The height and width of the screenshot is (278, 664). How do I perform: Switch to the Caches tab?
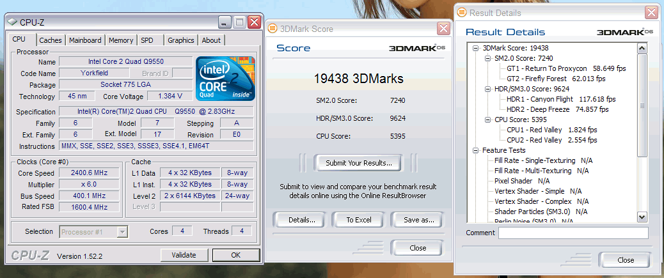coord(51,40)
